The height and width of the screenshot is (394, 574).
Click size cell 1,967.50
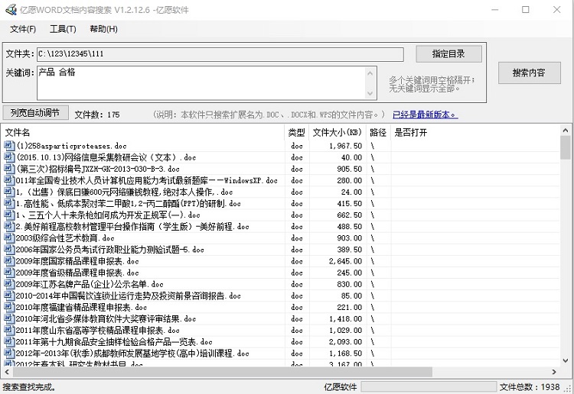346,146
